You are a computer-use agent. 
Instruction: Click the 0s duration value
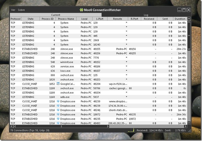tap(185, 88)
